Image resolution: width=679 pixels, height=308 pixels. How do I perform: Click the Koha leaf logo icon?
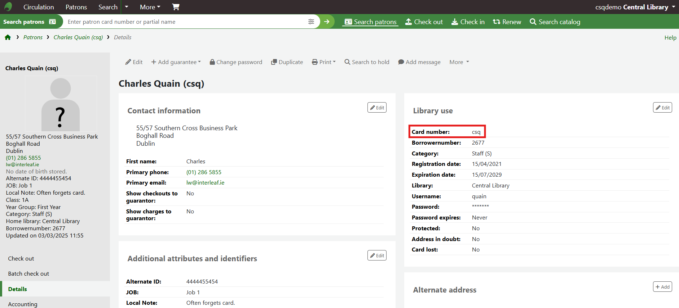pos(8,7)
